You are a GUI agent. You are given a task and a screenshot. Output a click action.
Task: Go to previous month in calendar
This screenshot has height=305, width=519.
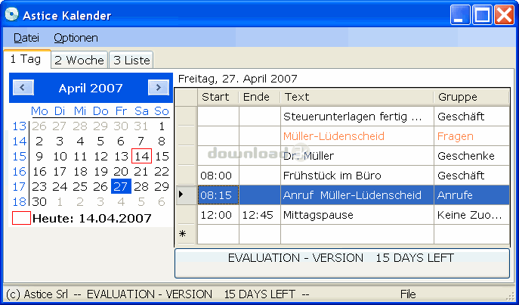(x=23, y=88)
